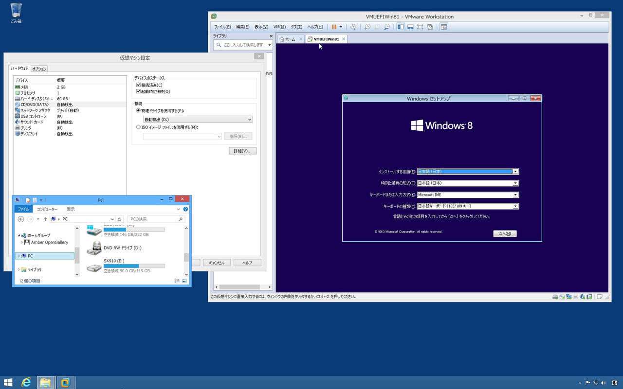Open the library search filter dropdown arrow
The height and width of the screenshot is (389, 623).
point(270,45)
